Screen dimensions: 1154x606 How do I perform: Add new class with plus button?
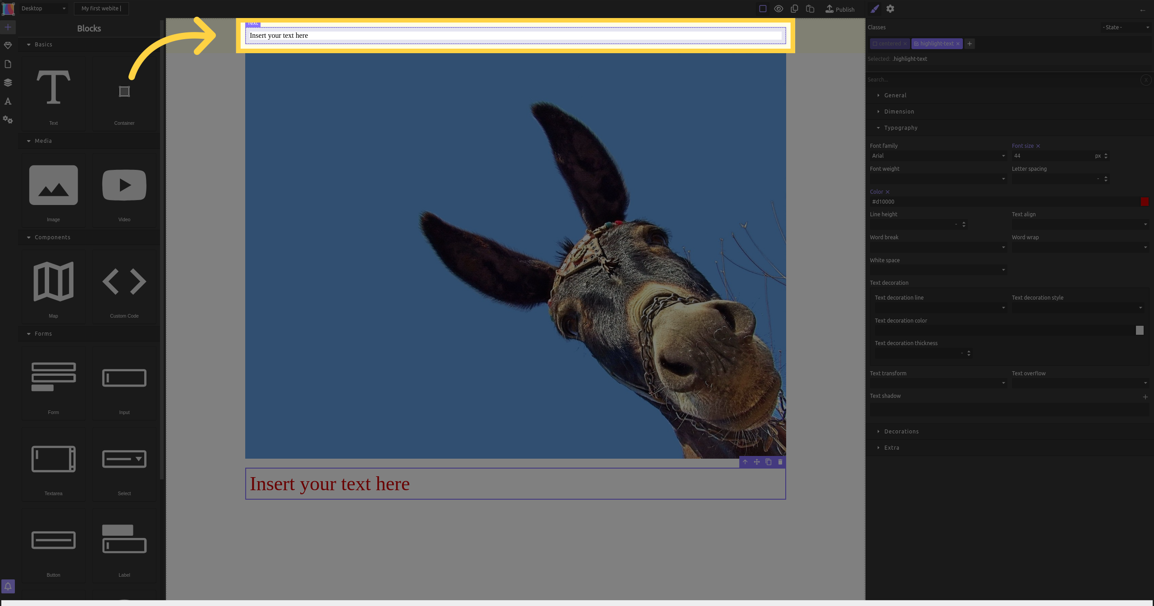(x=970, y=44)
